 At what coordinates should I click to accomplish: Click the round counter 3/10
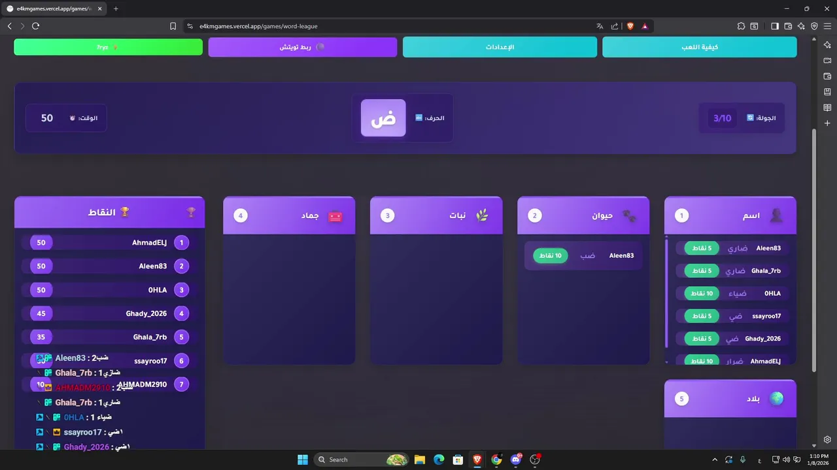[x=722, y=118]
